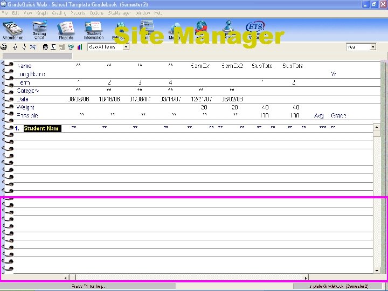Screen dimensions: 388x291
Task: Open the File menu
Action: click(x=5, y=13)
